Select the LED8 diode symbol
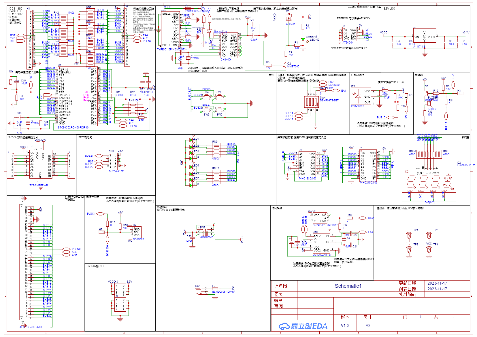The height and width of the screenshot is (337, 477). pyautogui.click(x=191, y=185)
